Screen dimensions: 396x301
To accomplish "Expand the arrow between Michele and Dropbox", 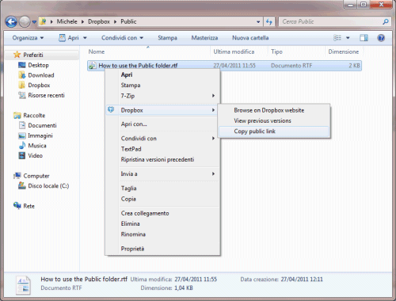I will [x=82, y=21].
